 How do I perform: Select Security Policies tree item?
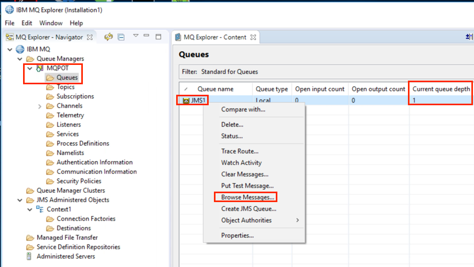pos(79,181)
